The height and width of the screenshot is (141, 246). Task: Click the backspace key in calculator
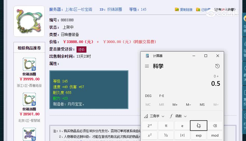point(215,126)
